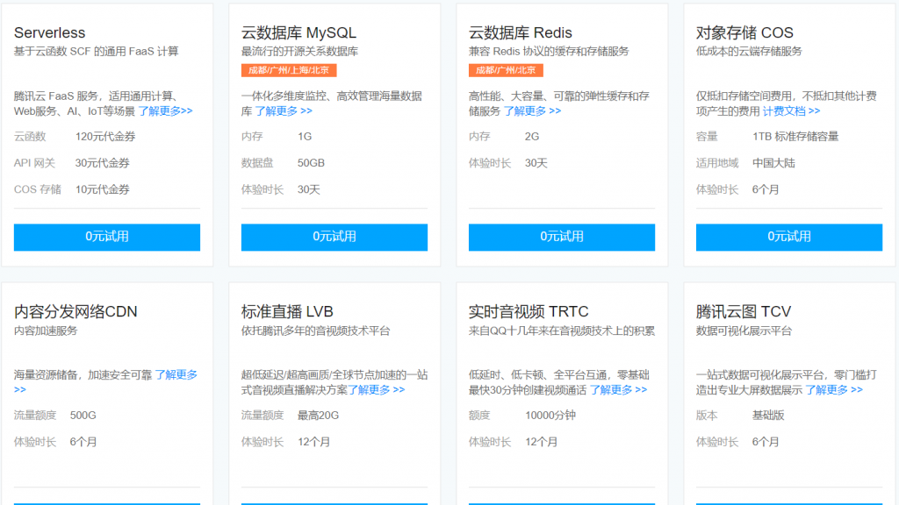Viewport: 899px width, 505px height.
Task: Click subtitle 内容加速服务
Action: click(46, 331)
